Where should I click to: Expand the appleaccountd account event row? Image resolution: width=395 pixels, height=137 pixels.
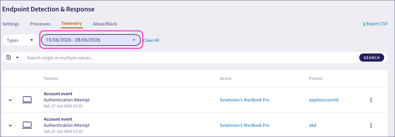point(10,100)
